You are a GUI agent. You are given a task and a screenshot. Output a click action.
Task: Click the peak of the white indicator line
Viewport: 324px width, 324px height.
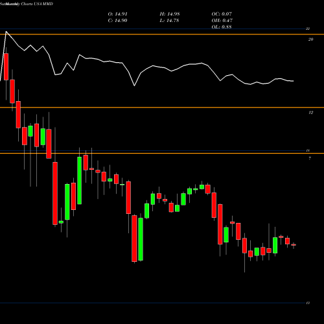point(6,32)
